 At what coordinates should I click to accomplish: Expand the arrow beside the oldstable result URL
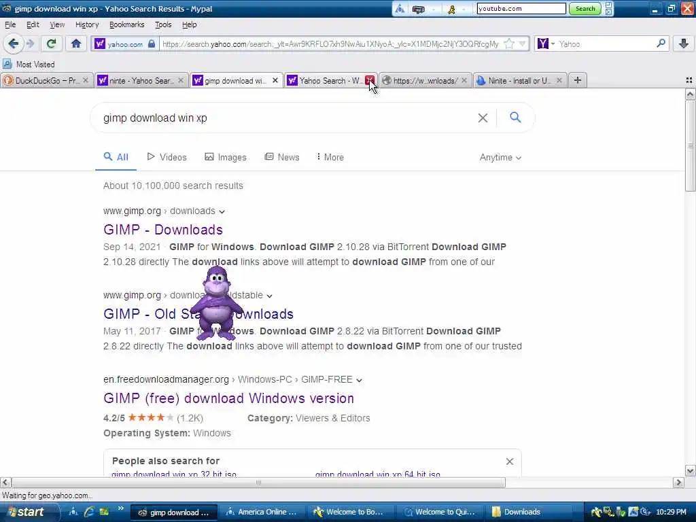click(269, 296)
